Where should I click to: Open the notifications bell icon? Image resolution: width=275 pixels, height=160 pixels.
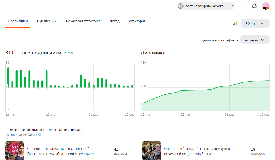pyautogui.click(x=254, y=6)
